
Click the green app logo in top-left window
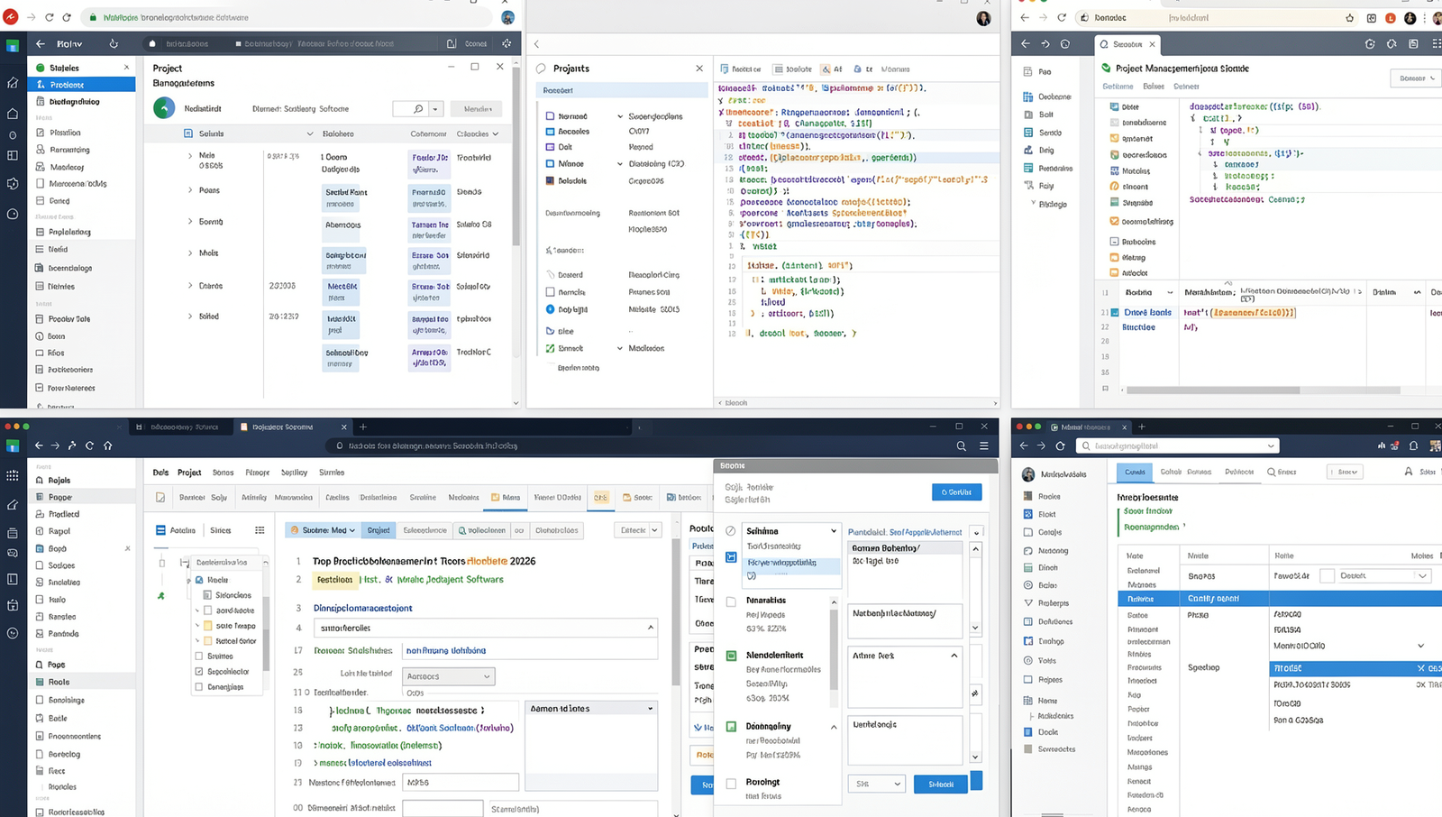[x=12, y=45]
